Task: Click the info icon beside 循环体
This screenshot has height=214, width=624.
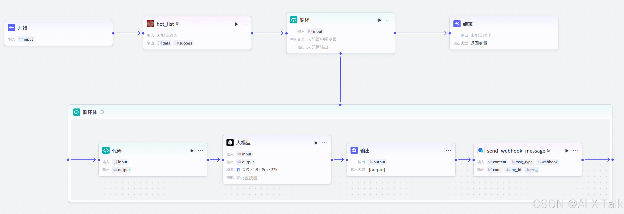Action: (102, 112)
